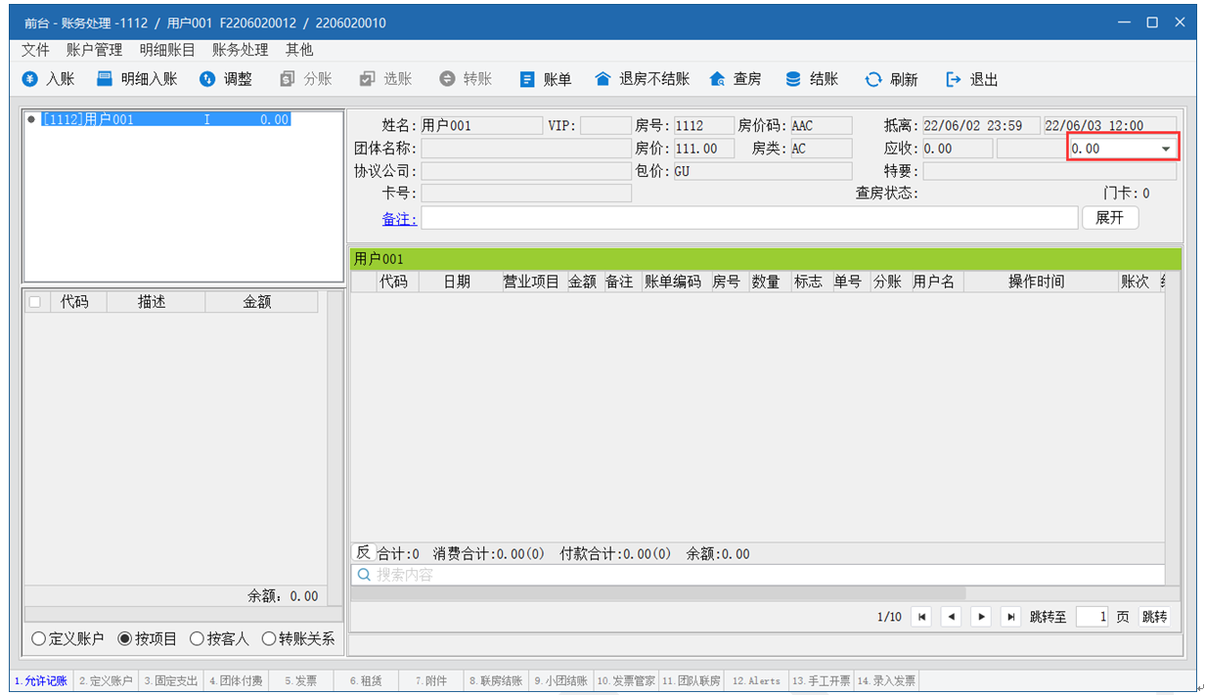Click the 备注 remarks input field
This screenshot has height=695, width=1205.
[x=749, y=218]
